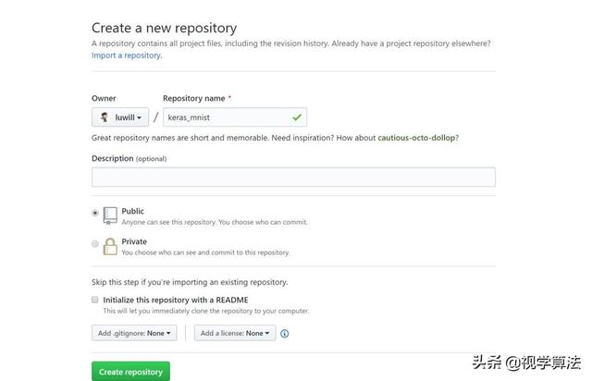This screenshot has height=381, width=592.
Task: Click the Public repository book icon
Action: (110, 215)
